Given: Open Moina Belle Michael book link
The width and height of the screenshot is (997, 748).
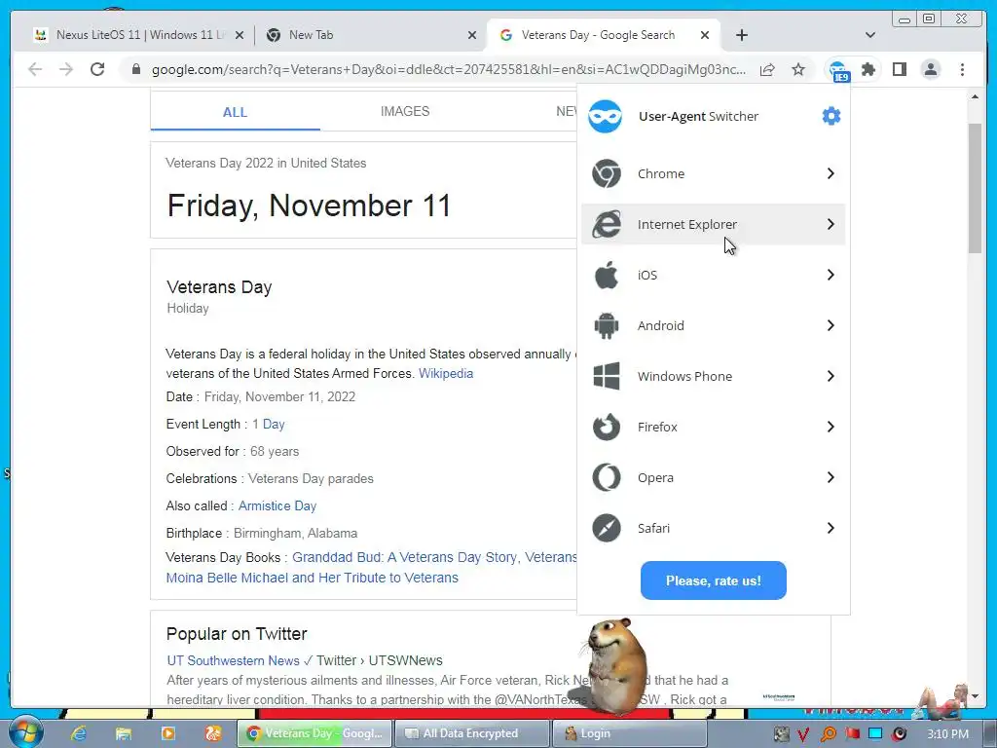Looking at the screenshot, I should coord(313,578).
